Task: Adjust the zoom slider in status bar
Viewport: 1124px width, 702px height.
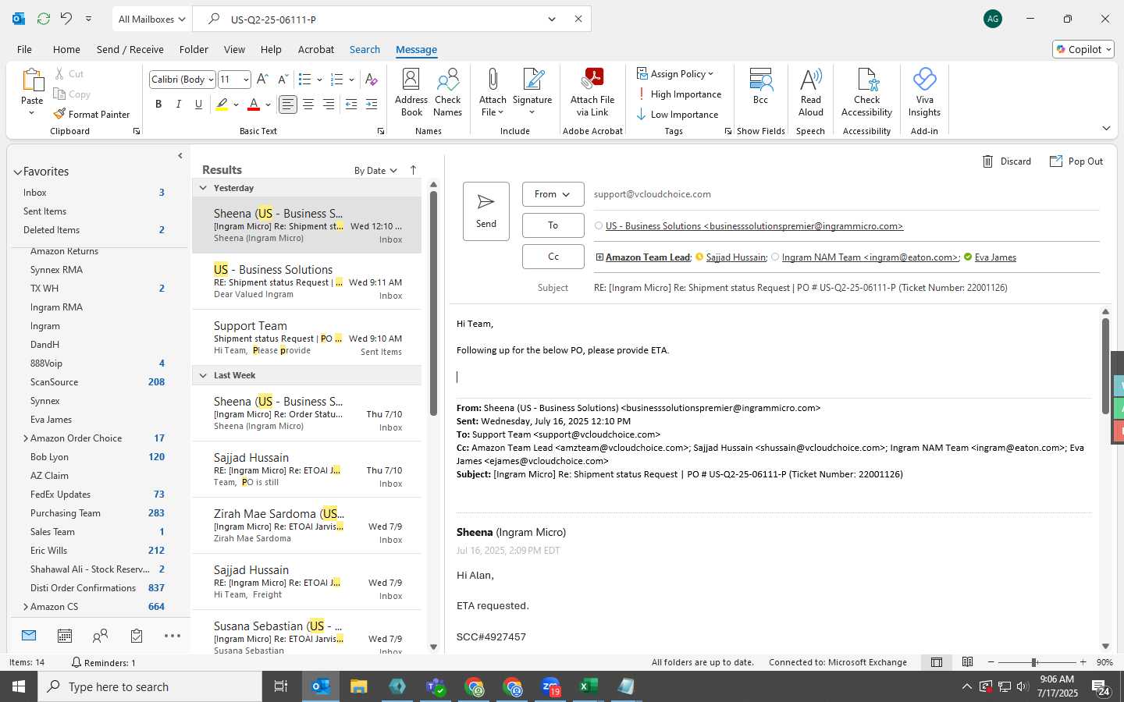Action: coord(1034,662)
